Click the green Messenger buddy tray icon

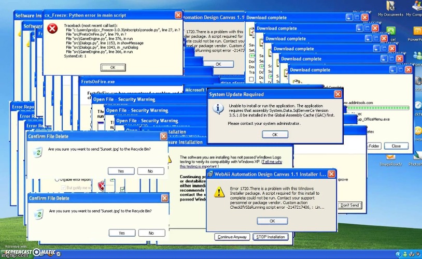[405, 254]
